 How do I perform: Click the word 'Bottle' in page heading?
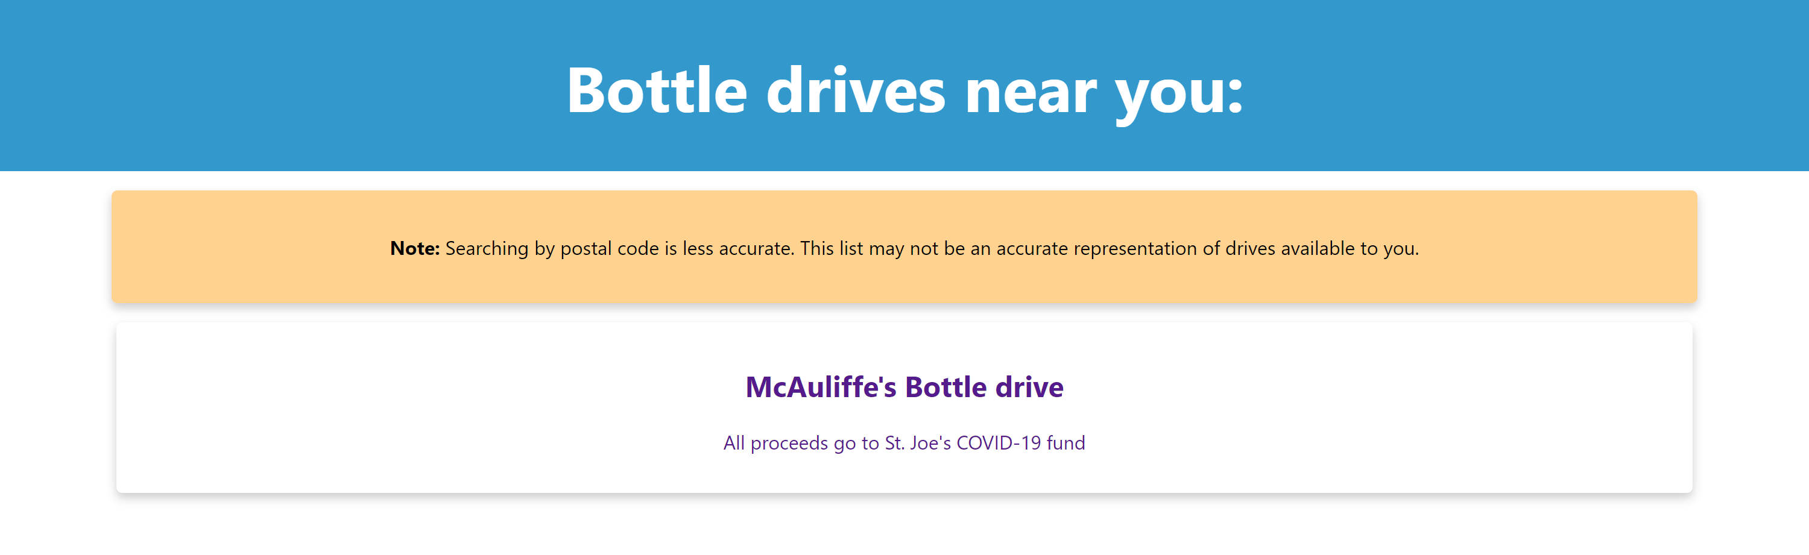click(657, 90)
